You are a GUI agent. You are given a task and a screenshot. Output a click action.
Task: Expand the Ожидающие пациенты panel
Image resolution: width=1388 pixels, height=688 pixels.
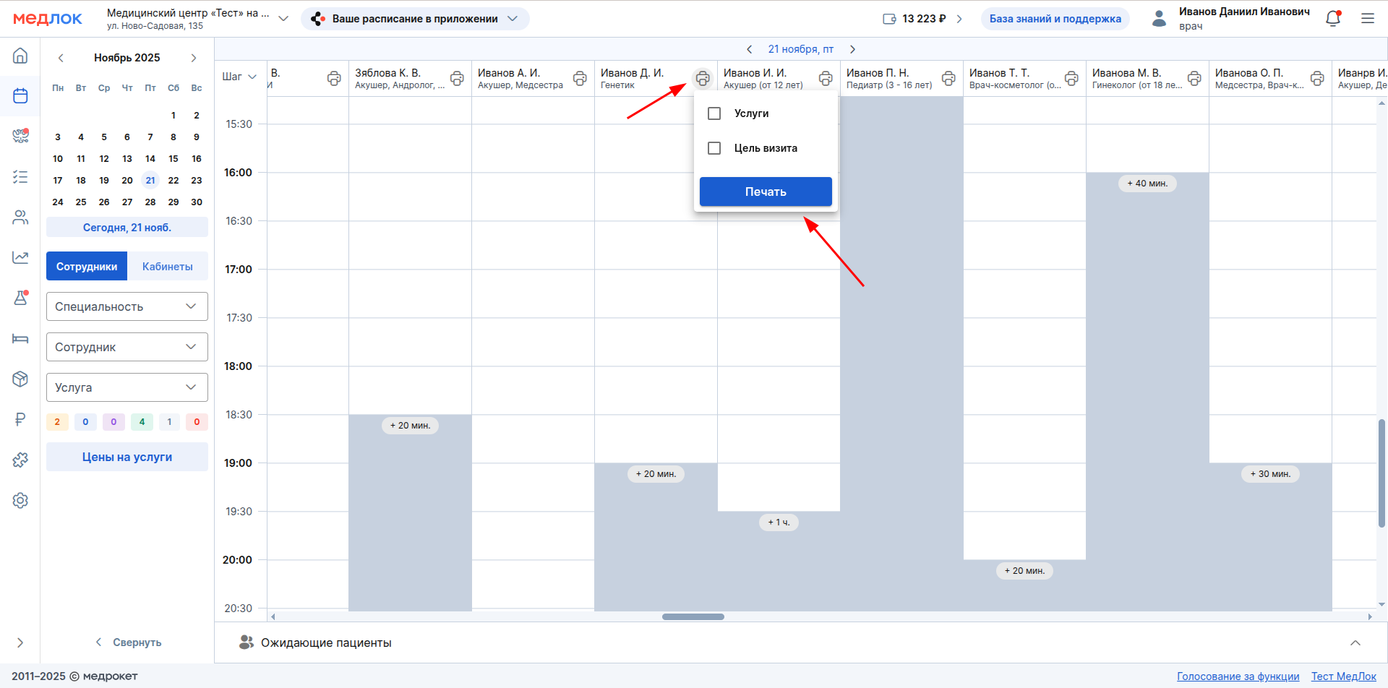(1355, 642)
